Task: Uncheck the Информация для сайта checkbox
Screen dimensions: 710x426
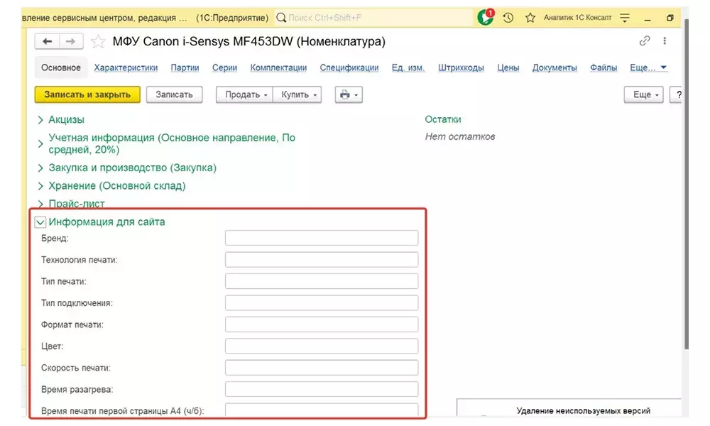Action: [x=40, y=222]
